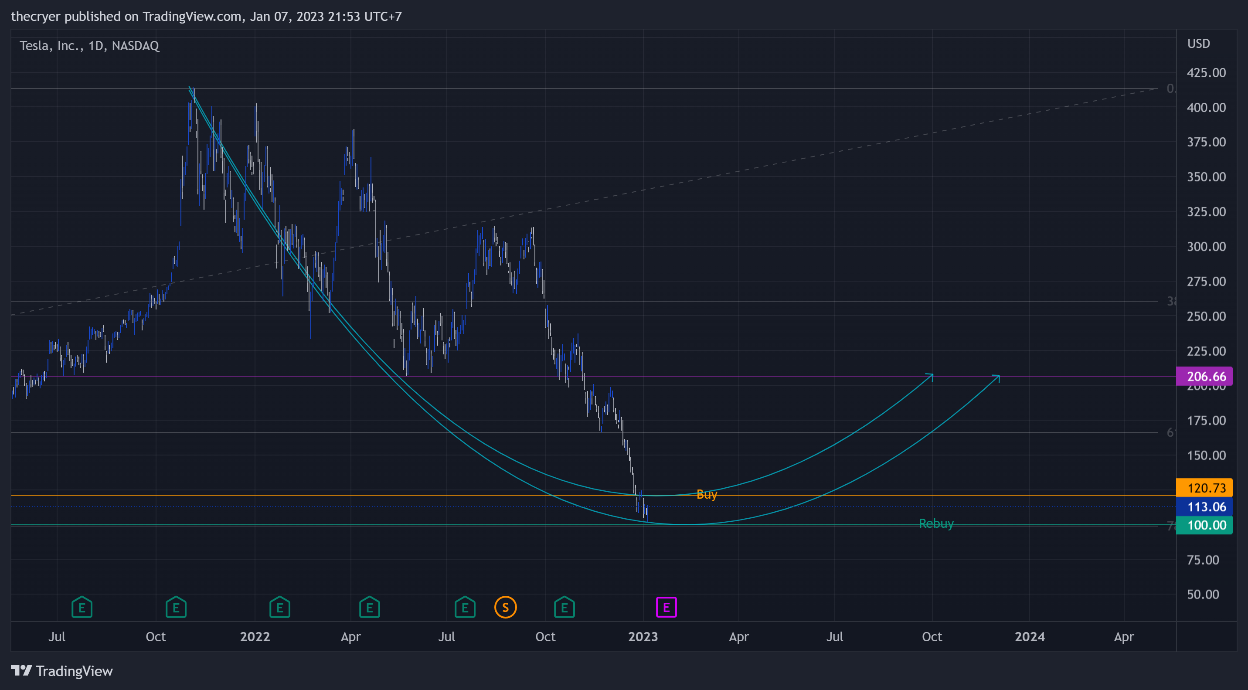1248x690 pixels.
Task: Click the earnings marker near Oct 2021
Action: point(176,607)
